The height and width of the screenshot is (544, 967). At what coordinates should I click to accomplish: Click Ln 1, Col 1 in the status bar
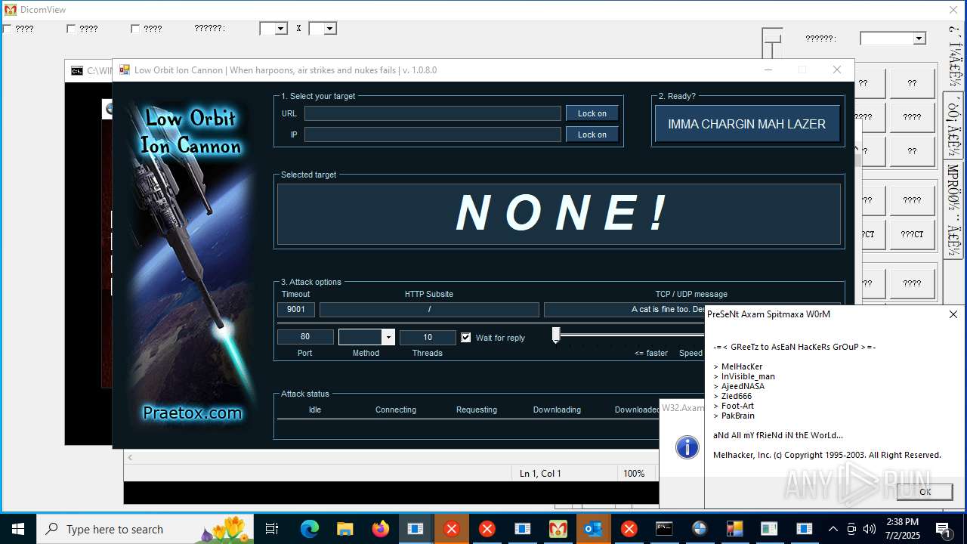[x=540, y=474]
